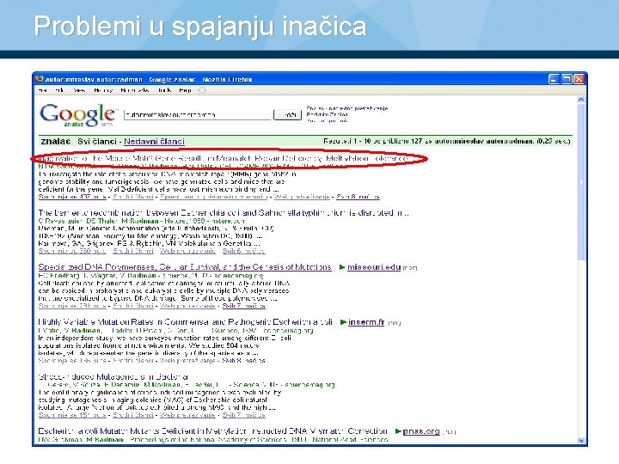The height and width of the screenshot is (464, 619).
Task: Minimize the Firefox window
Action: (x=554, y=79)
